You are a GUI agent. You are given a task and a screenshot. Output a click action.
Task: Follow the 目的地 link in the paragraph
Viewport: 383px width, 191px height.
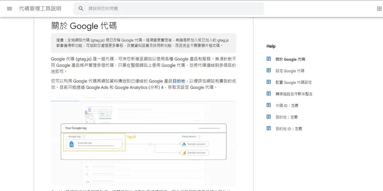179,81
